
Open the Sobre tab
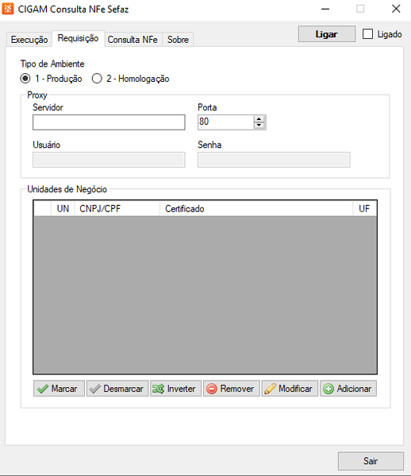click(x=178, y=40)
